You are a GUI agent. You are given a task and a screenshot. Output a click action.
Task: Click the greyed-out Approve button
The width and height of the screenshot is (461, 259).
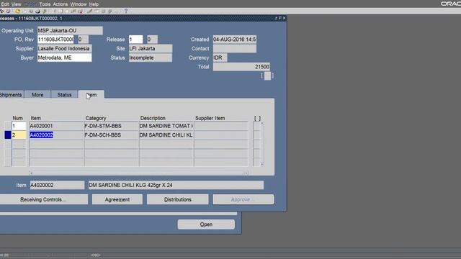tap(243, 199)
